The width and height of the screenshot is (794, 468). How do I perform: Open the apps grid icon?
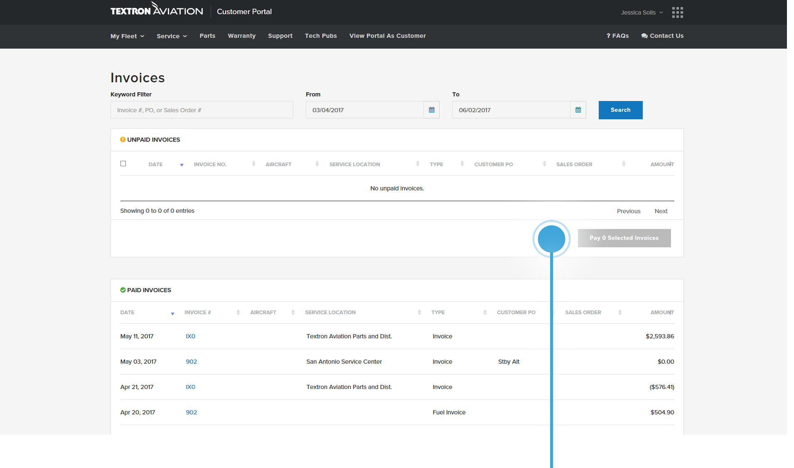click(677, 12)
